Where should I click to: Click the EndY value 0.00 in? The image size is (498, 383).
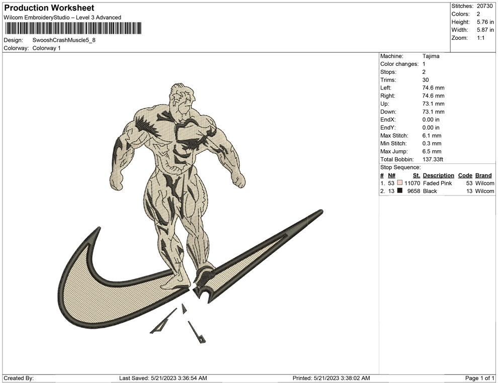431,128
